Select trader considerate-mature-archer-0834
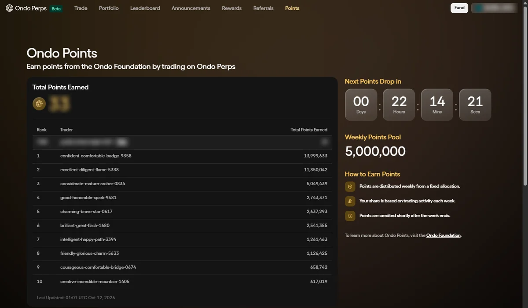 click(93, 183)
